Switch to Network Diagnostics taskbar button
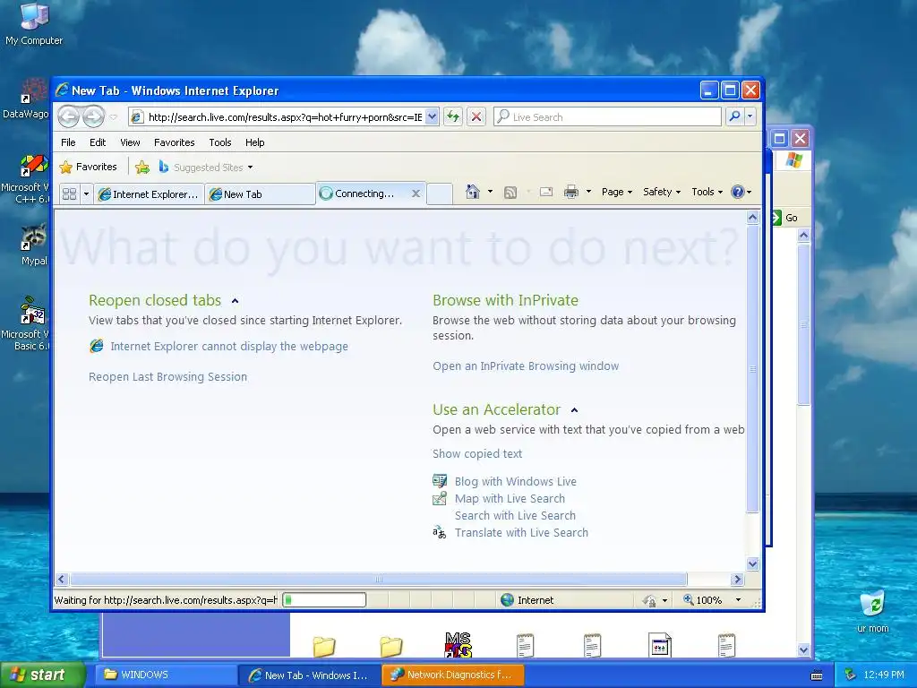The height and width of the screenshot is (688, 917). [452, 675]
